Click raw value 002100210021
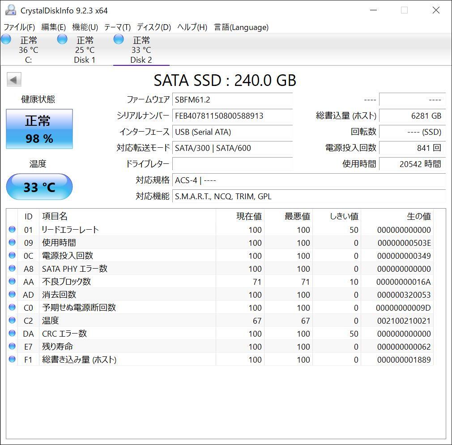The image size is (452, 445). (x=404, y=321)
